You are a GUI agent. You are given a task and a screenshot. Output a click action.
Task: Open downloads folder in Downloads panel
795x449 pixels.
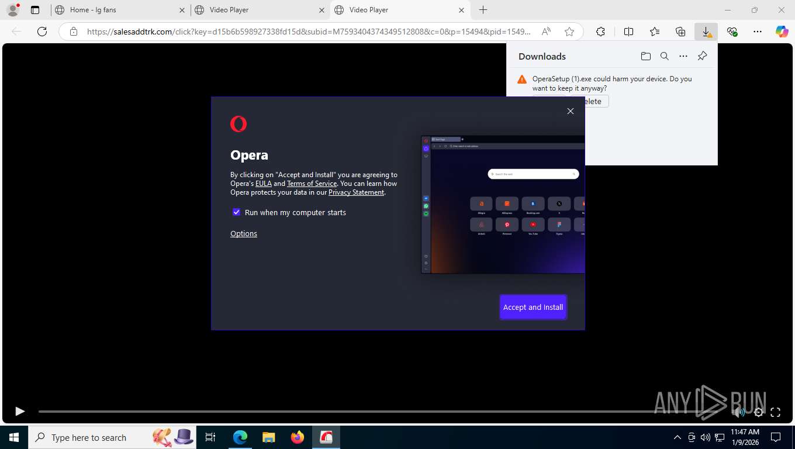[x=646, y=56]
